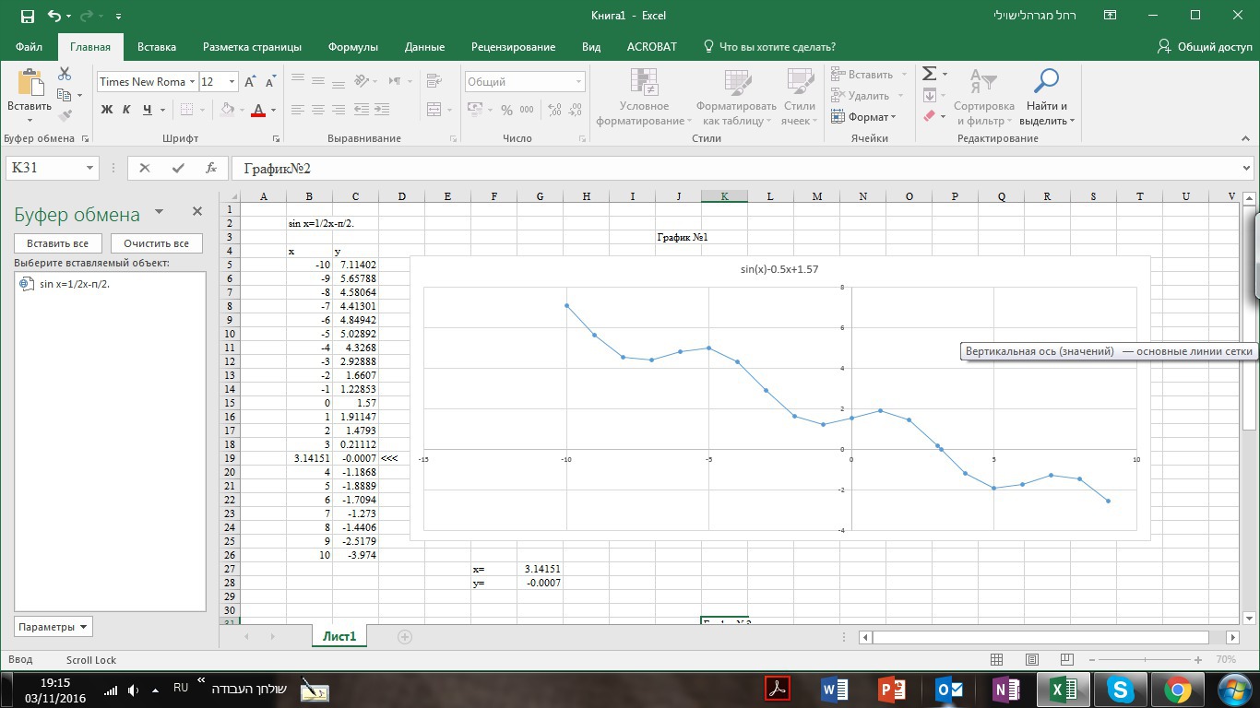
Task: Toggle underline formatting (Ч)
Action: click(x=147, y=110)
